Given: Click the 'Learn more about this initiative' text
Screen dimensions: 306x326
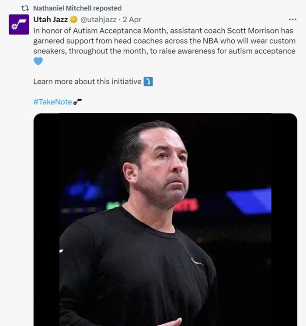Looking at the screenshot, I should [x=87, y=82].
